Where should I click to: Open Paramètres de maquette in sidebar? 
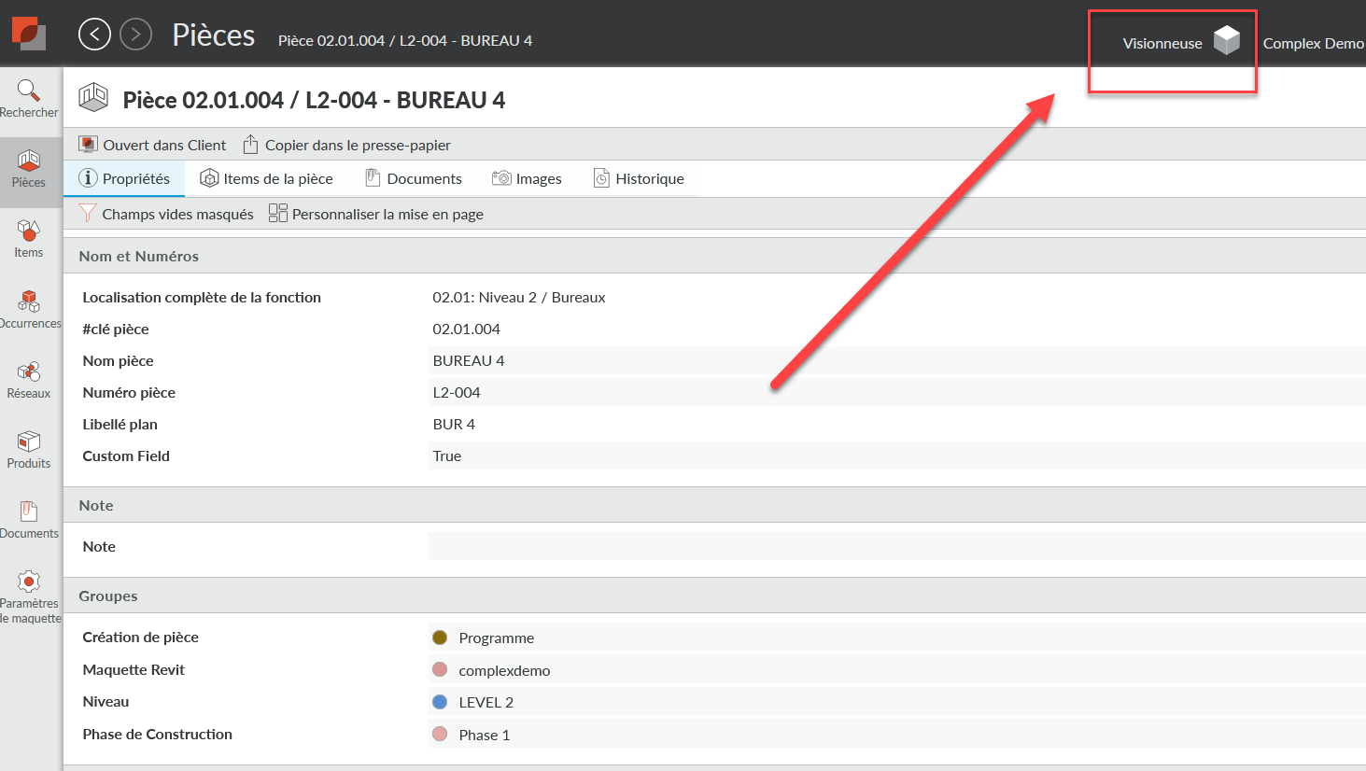pos(29,596)
